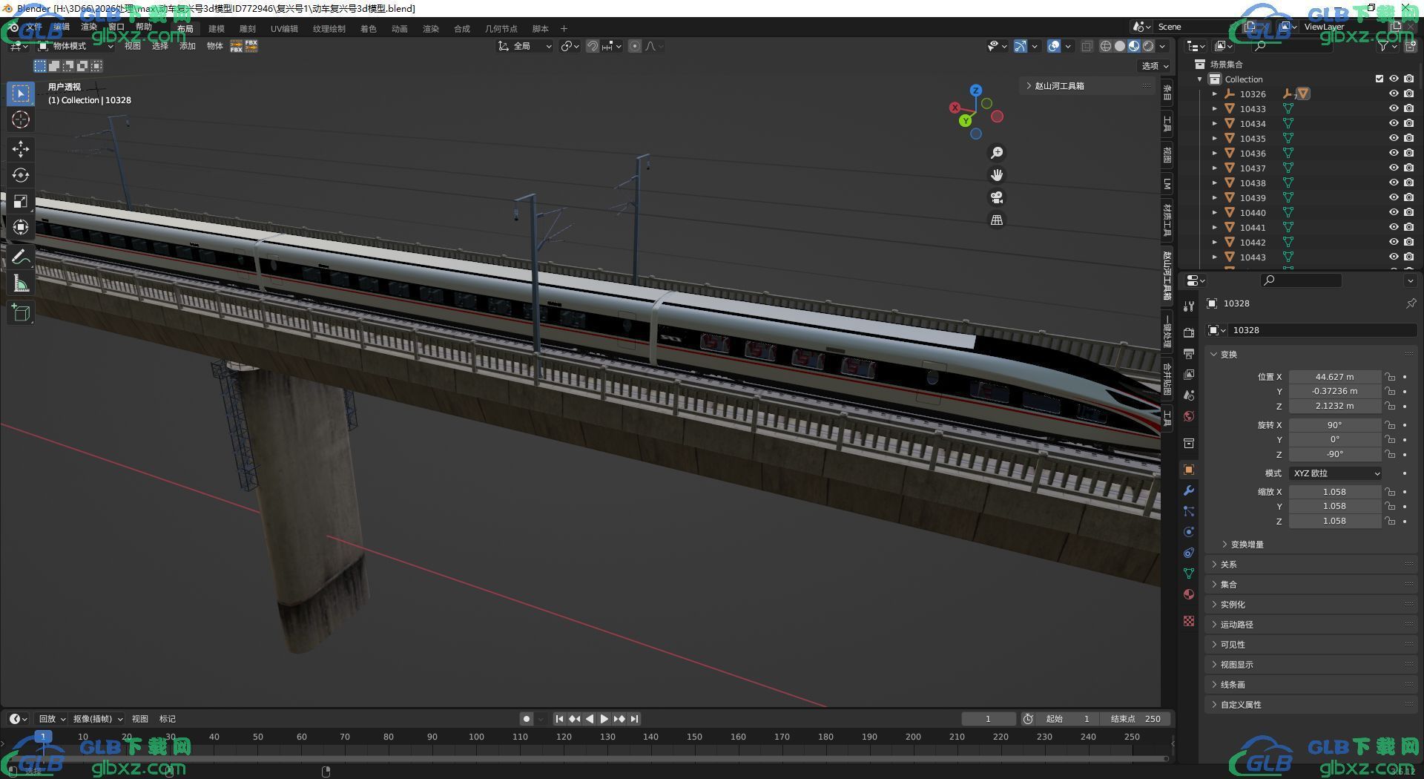Click the 结束点 end frame field
Image resolution: width=1424 pixels, height=779 pixels.
tap(1136, 719)
